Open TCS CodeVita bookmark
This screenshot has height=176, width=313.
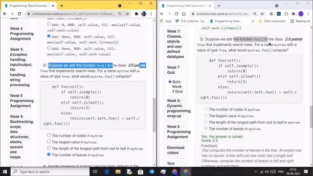[x=191, y=21]
